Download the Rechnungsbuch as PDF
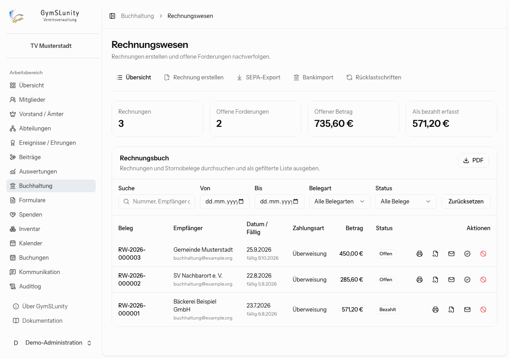Image resolution: width=510 pixels, height=359 pixels. point(473,160)
